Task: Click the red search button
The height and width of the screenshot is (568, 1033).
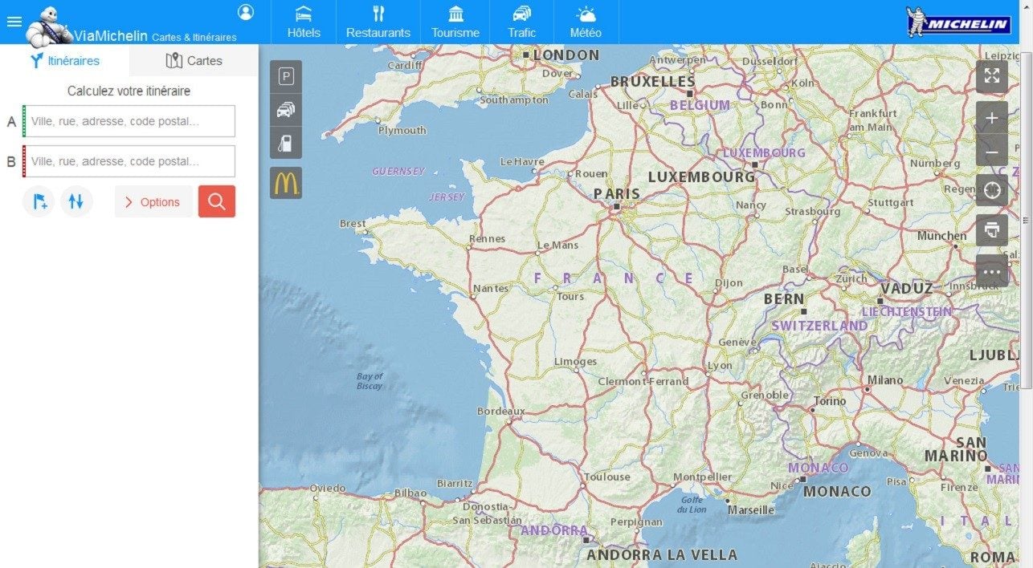Action: (217, 201)
